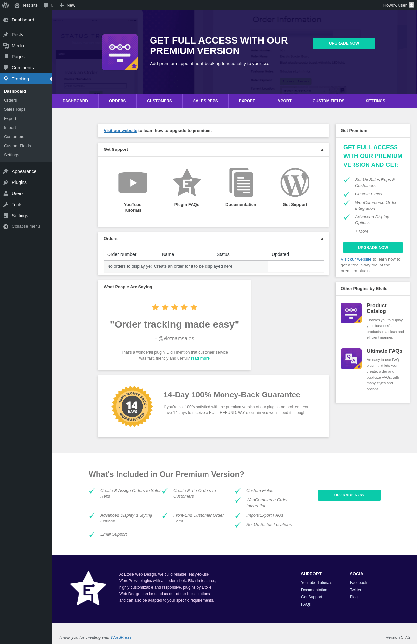
Task: Open the YouTube Tutorials footer link
Action: coord(317,583)
